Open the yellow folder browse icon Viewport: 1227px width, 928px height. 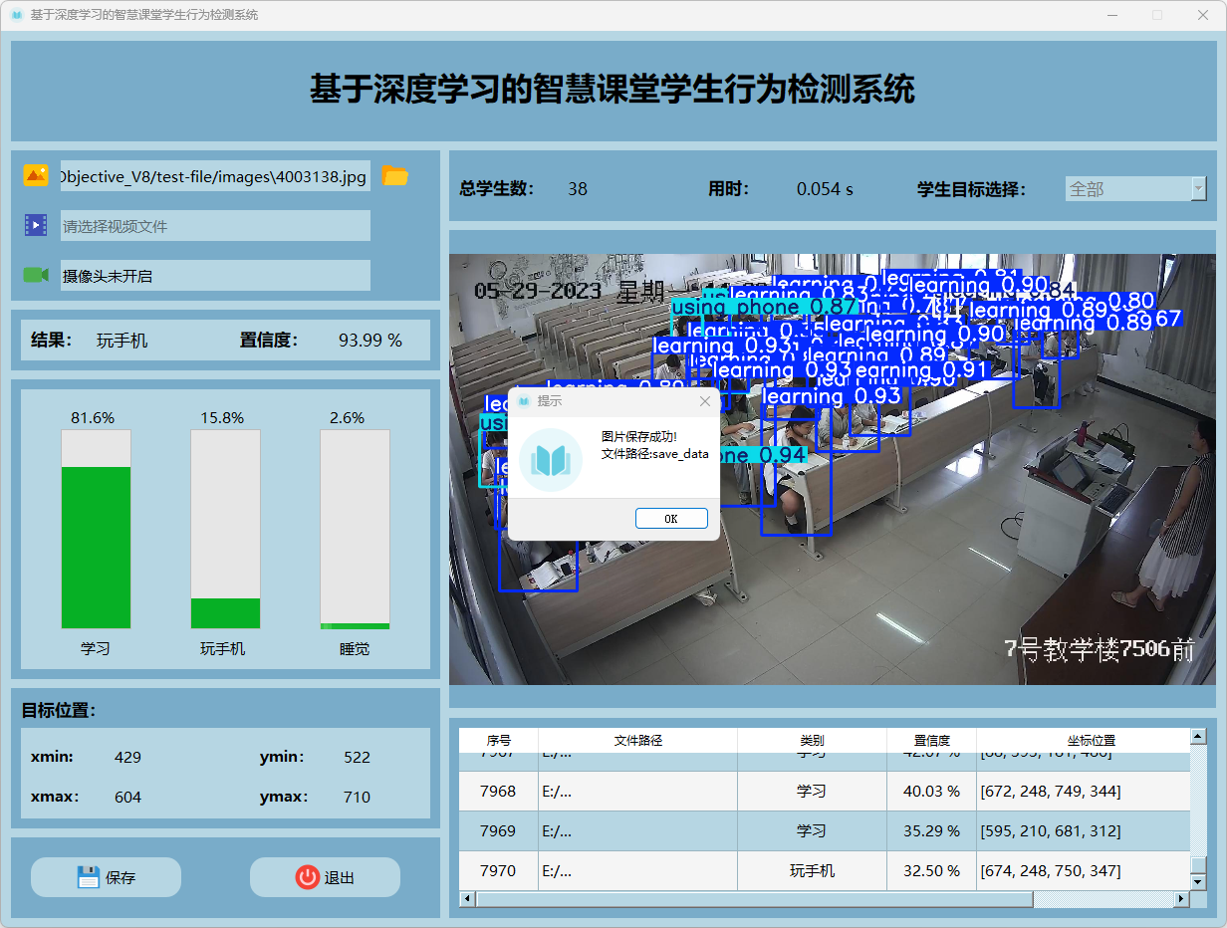point(395,176)
